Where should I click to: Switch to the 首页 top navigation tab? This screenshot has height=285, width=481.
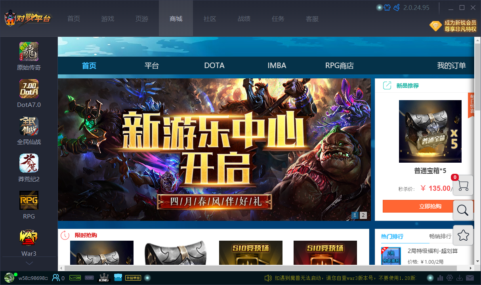pyautogui.click(x=74, y=19)
